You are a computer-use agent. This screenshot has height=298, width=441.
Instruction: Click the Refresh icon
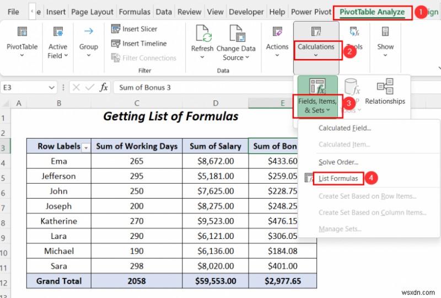point(203,34)
